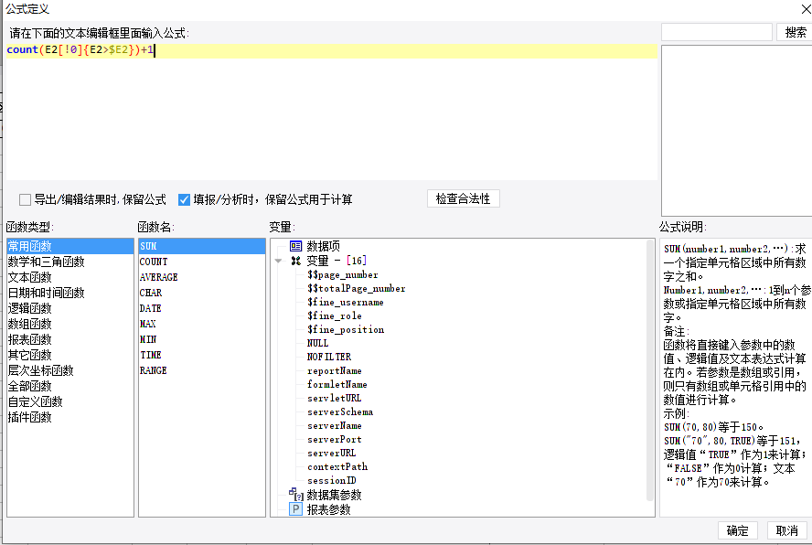Select DATE in function name list

pos(202,308)
